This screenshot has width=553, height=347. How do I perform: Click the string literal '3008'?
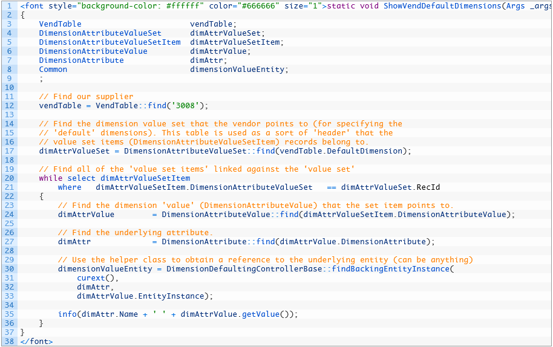click(x=186, y=105)
